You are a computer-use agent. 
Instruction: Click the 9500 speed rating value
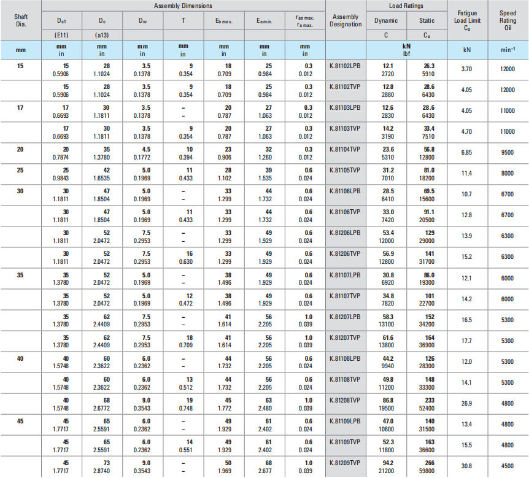[x=508, y=152]
